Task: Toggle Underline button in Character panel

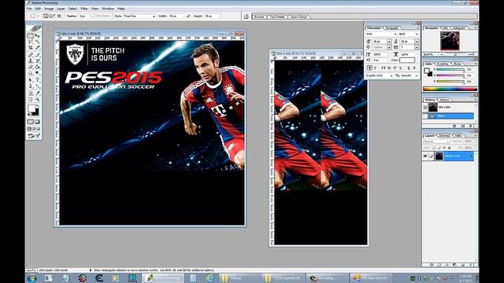Action: point(409,68)
